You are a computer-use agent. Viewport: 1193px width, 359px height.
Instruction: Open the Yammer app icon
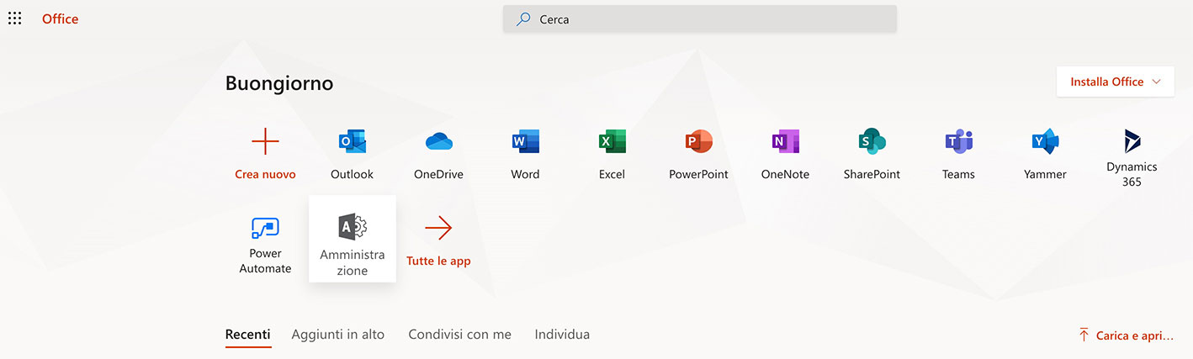click(1045, 141)
